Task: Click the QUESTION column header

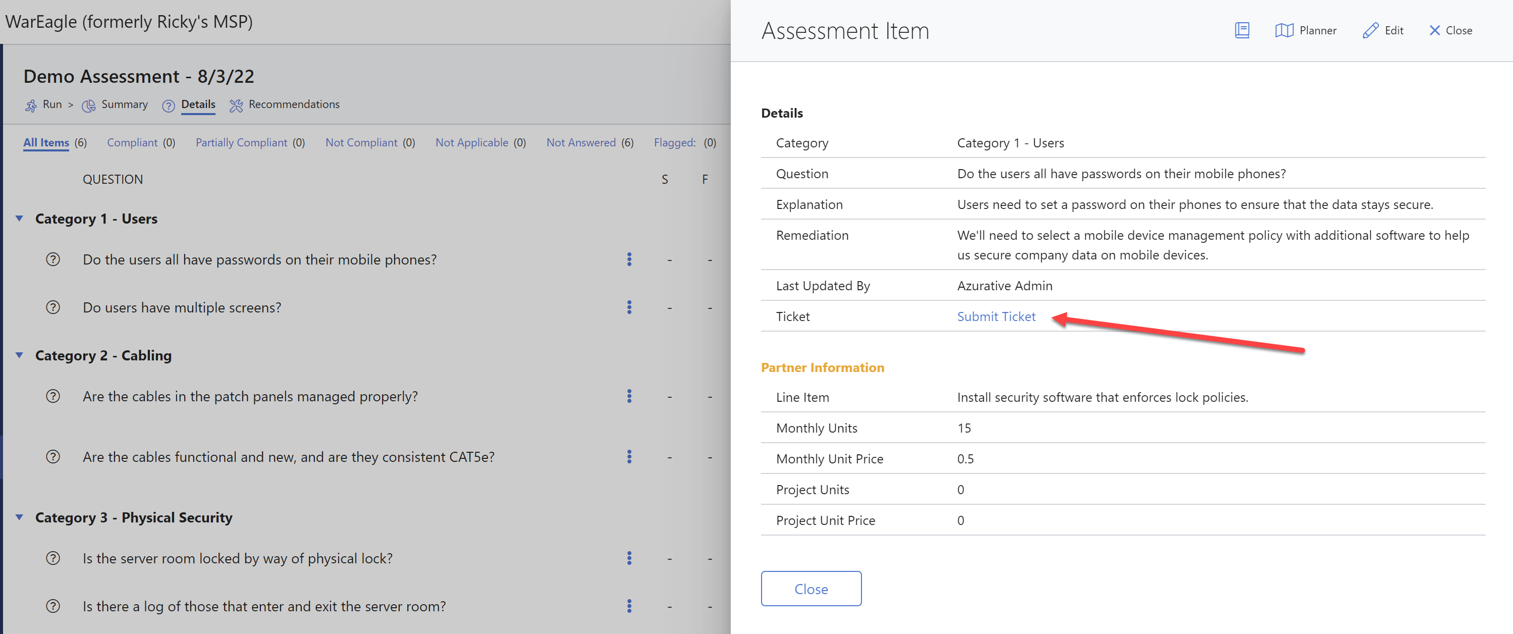Action: (x=113, y=180)
